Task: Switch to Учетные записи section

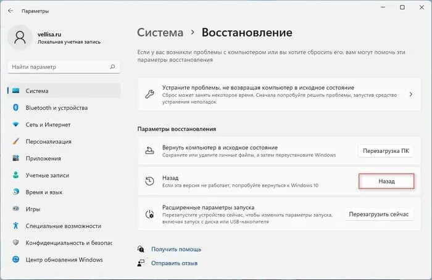Action: coord(64,175)
